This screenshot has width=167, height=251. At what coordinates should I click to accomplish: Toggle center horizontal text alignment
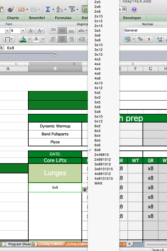62,39
